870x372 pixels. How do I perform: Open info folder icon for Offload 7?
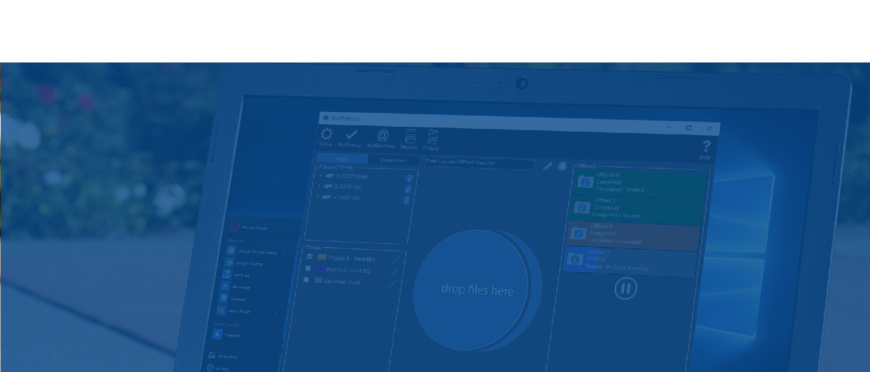click(x=582, y=207)
